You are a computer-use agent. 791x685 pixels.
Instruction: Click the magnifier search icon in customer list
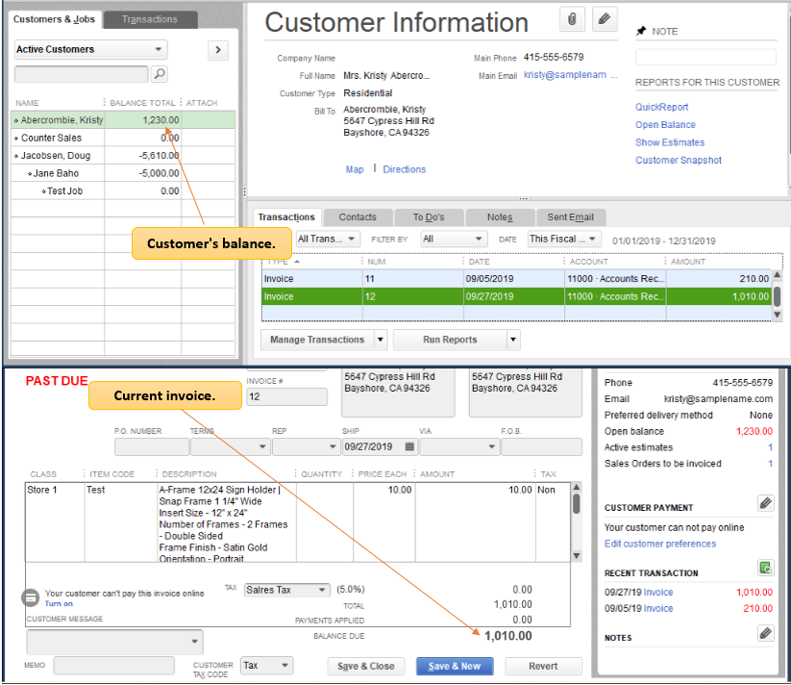[160, 74]
